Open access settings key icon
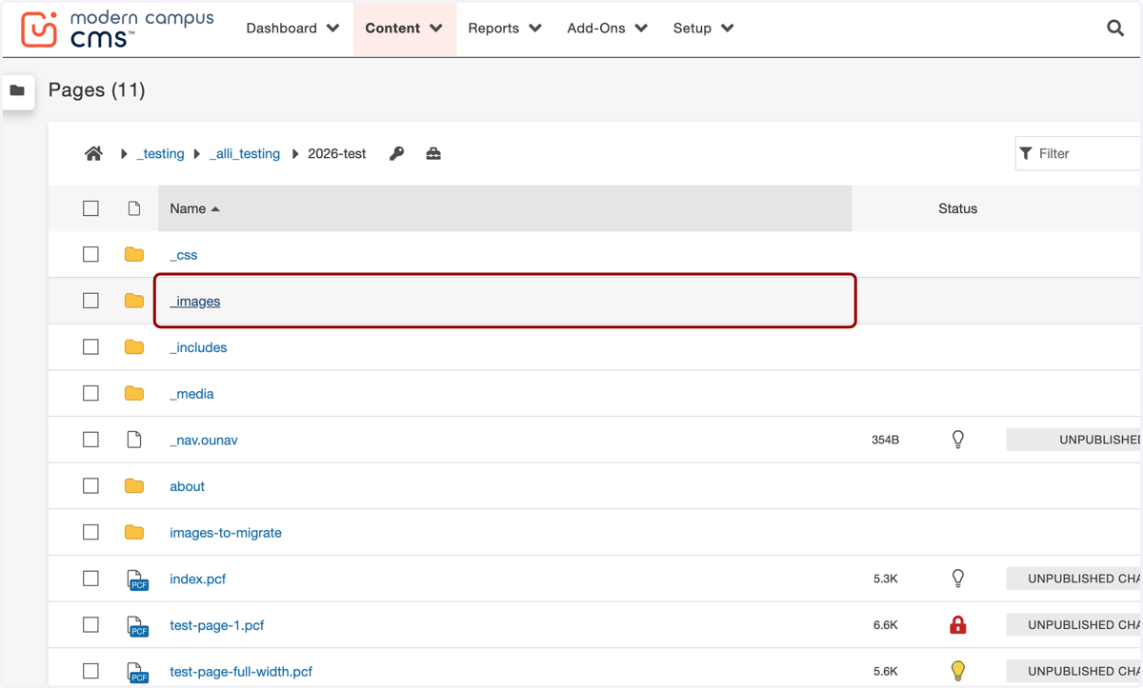This screenshot has height=688, width=1143. click(397, 153)
